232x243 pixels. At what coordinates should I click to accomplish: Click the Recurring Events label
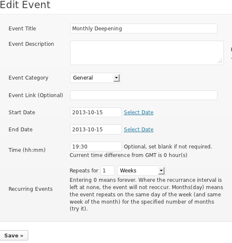tap(30, 189)
